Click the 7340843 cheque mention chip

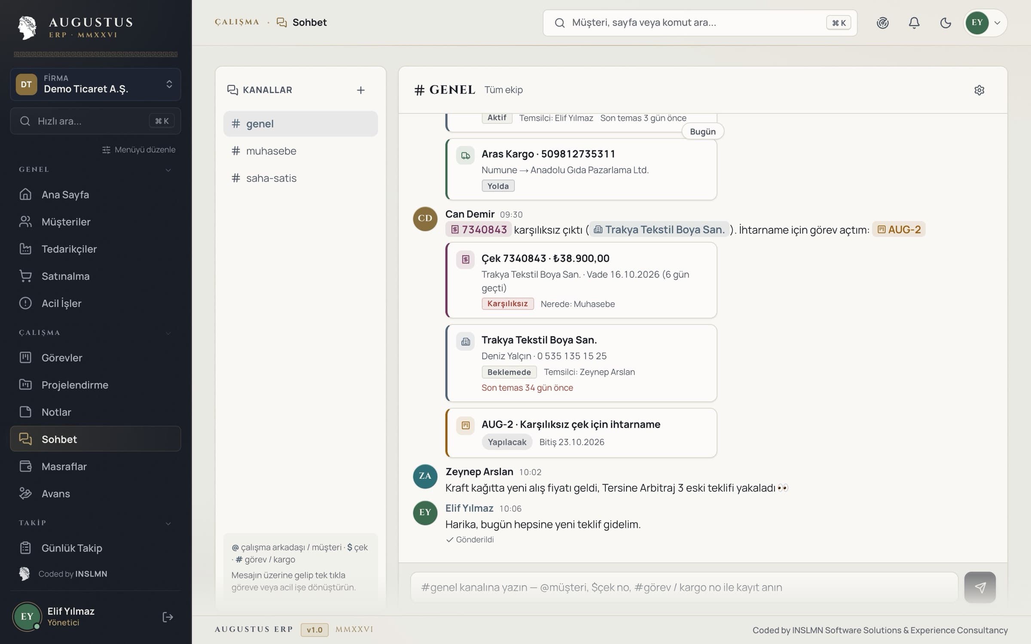click(x=479, y=229)
